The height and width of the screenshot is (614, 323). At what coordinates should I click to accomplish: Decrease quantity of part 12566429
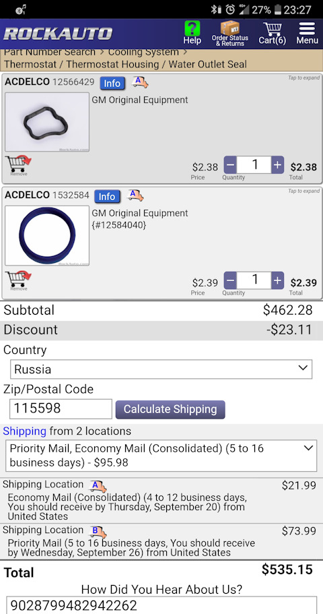pyautogui.click(x=230, y=165)
